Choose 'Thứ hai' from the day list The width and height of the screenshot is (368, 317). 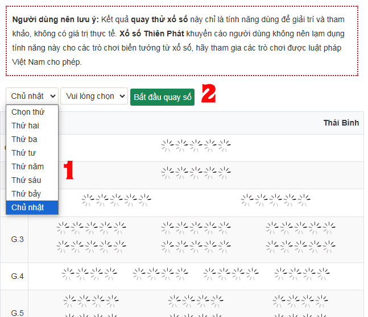click(x=25, y=126)
